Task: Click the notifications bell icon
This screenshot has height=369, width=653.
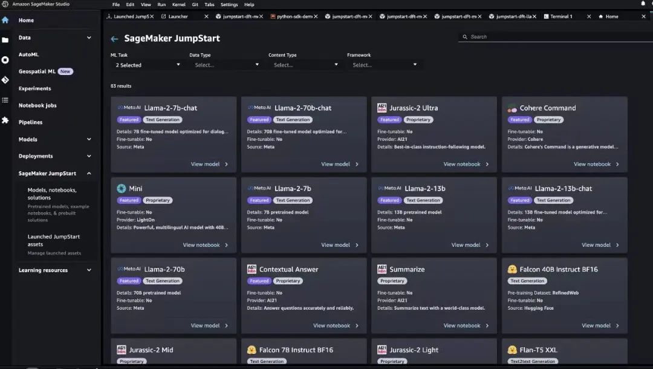Action: coord(643,4)
